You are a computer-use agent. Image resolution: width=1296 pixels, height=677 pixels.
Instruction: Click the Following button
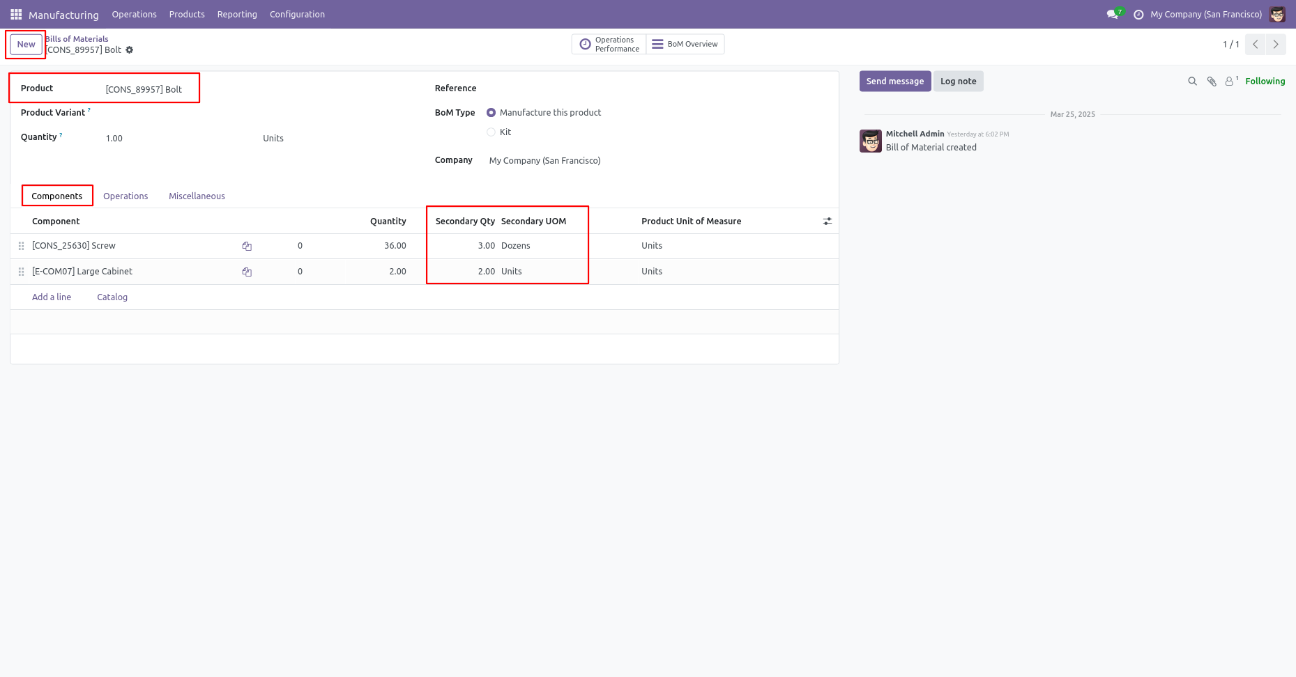point(1265,81)
